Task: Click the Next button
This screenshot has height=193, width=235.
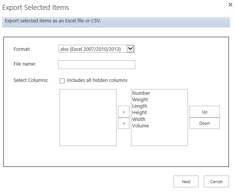Action: click(186, 182)
